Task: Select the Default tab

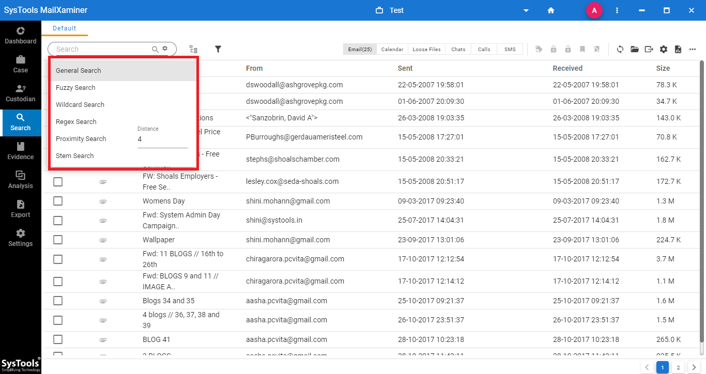Action: (65, 28)
